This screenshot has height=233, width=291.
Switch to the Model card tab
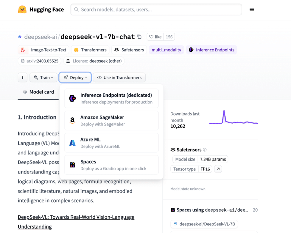(38, 92)
